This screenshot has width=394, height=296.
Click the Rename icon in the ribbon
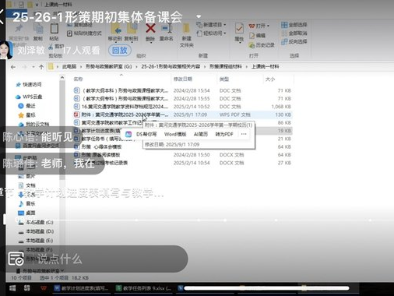(166, 28)
